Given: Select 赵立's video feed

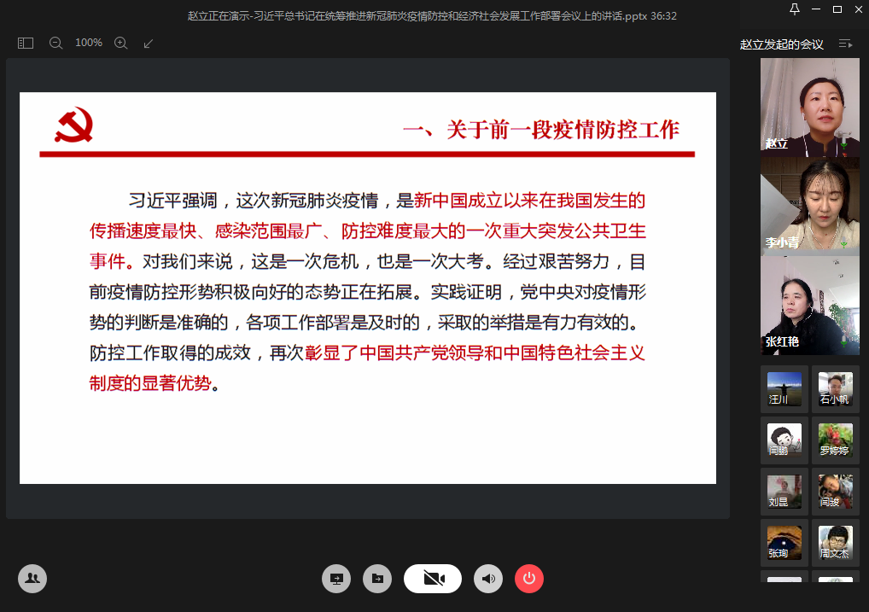Looking at the screenshot, I should pyautogui.click(x=809, y=107).
